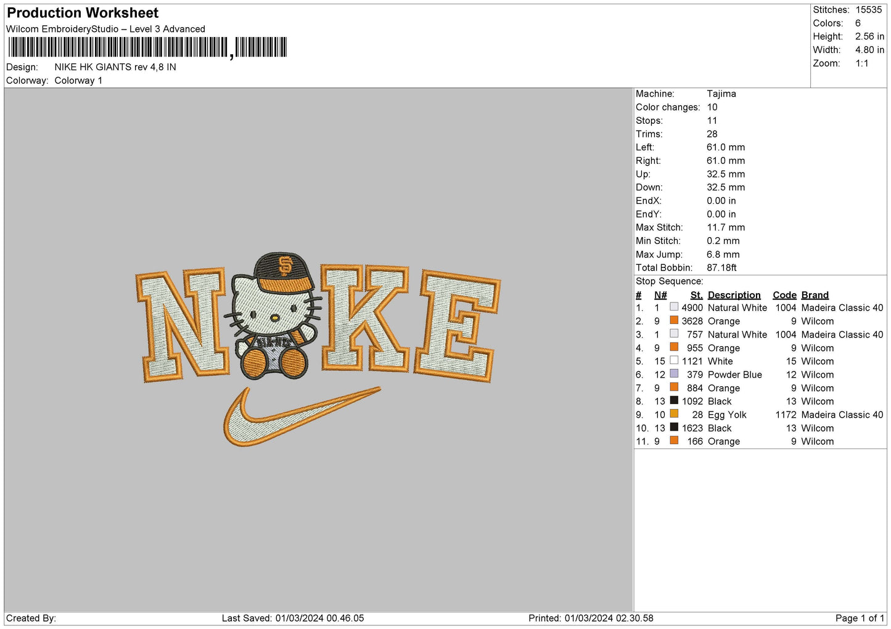This screenshot has width=891, height=629.
Task: Click the embroidered letter N in preview
Action: tap(183, 324)
